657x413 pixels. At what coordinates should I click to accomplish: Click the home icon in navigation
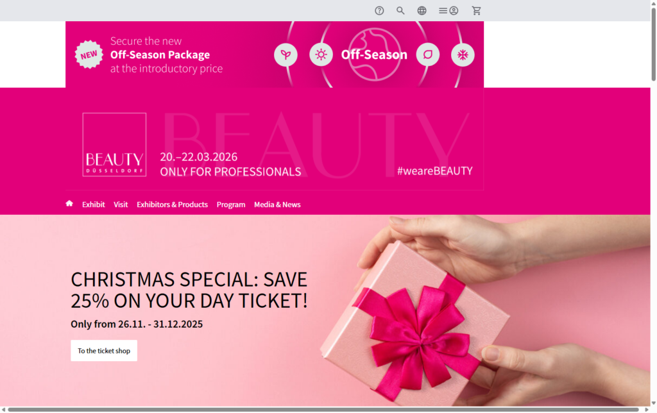pyautogui.click(x=69, y=203)
